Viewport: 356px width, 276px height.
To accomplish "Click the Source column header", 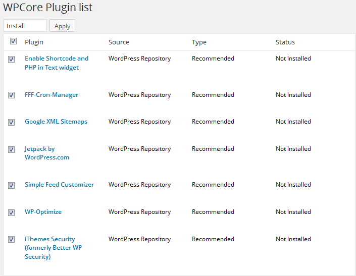I will [x=119, y=42].
